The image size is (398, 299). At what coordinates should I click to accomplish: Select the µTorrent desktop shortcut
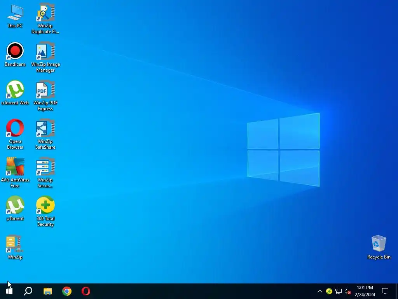[15, 209]
